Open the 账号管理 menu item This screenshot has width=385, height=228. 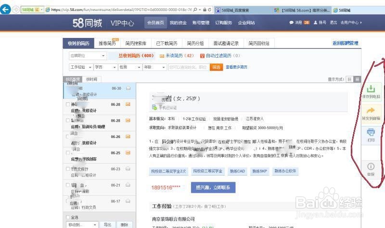click(x=201, y=23)
